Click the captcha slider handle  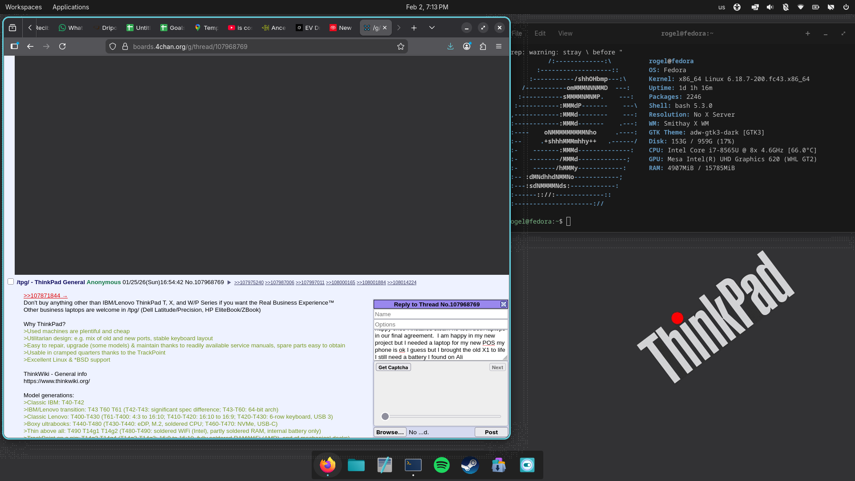[385, 416]
